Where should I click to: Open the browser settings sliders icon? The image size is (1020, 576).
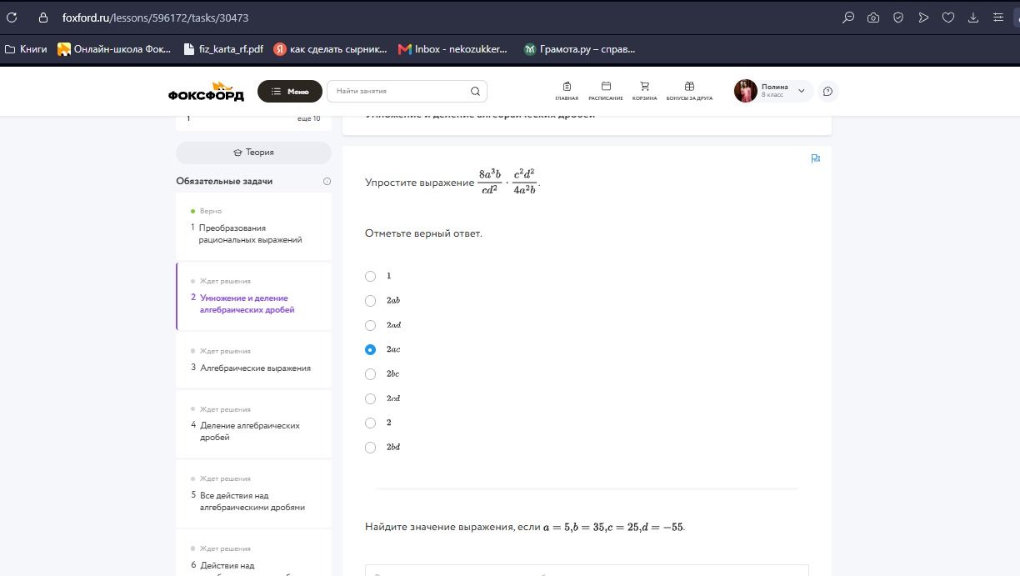click(998, 18)
